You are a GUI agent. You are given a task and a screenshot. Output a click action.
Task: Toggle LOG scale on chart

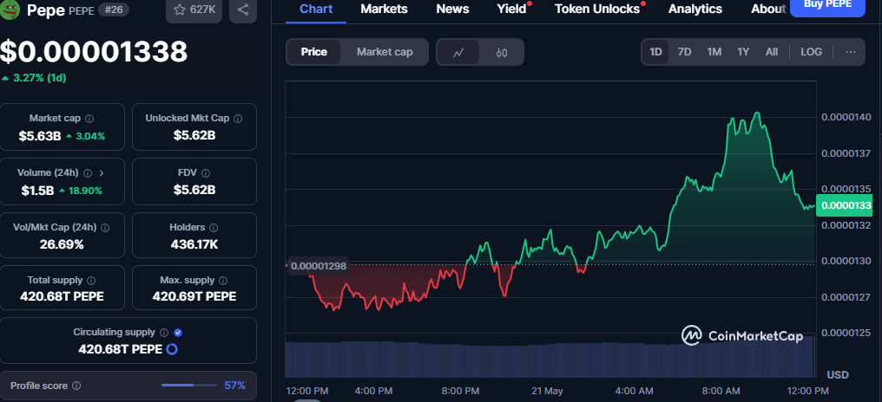tap(811, 52)
